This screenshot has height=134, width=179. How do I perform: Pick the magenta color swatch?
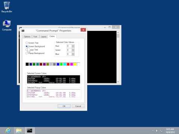coord(72,64)
